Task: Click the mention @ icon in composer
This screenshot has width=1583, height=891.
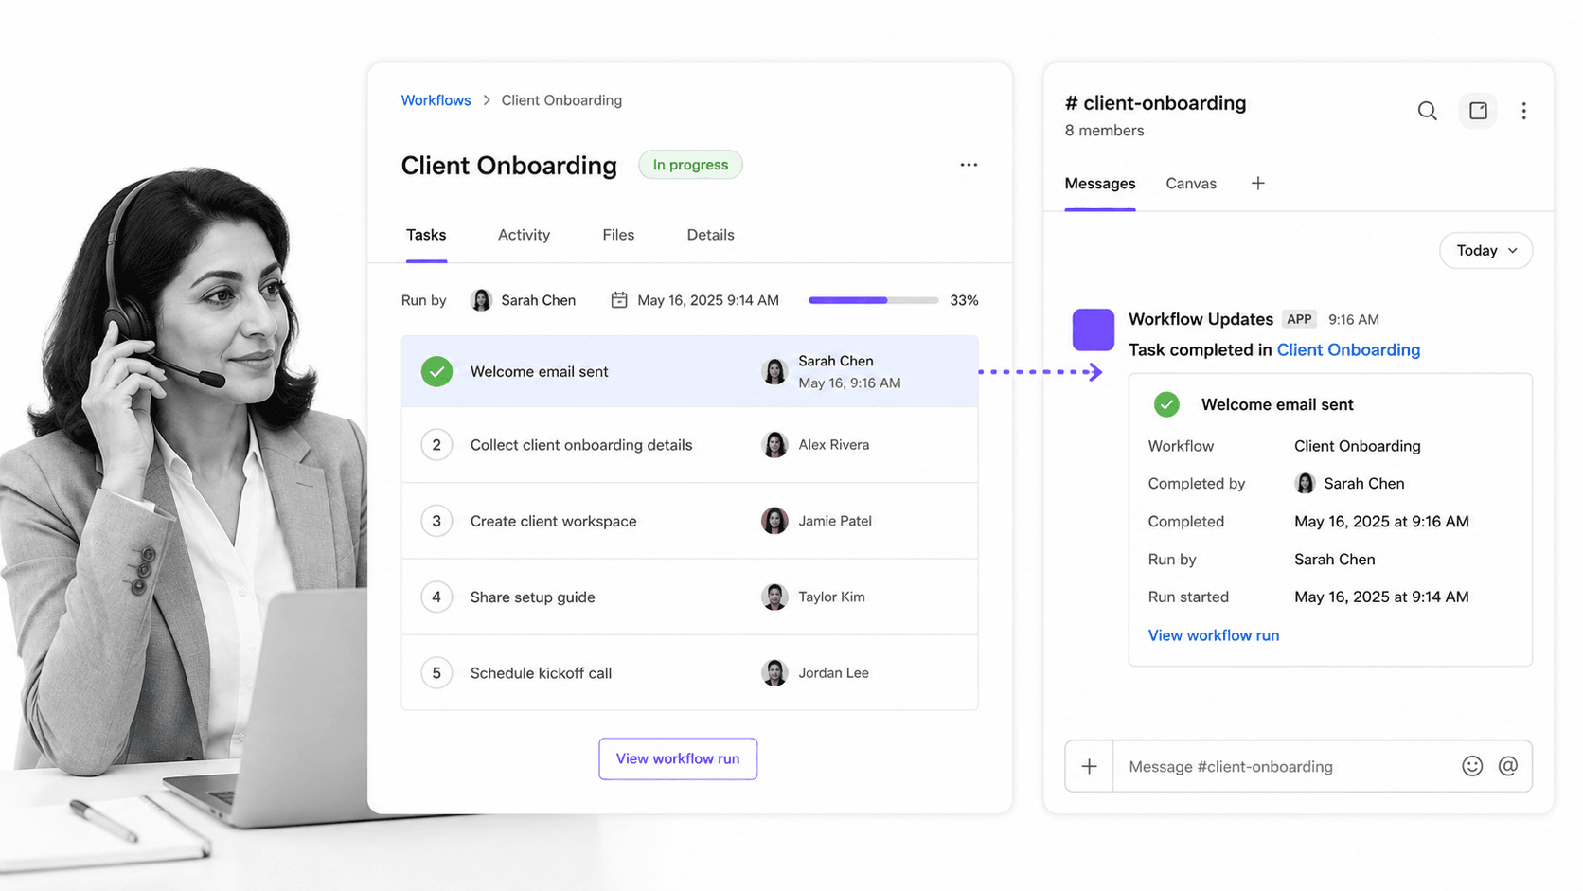Action: pyautogui.click(x=1508, y=766)
